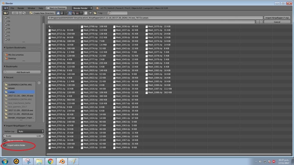Select drive Z: volume
This screenshot has height=165, width=294.
pyautogui.click(x=8, y=40)
